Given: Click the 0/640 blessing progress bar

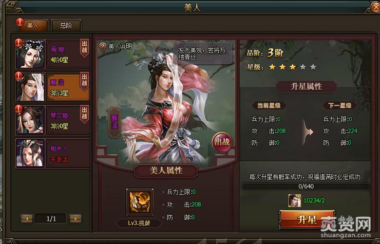Looking at the screenshot, I should (306, 187).
